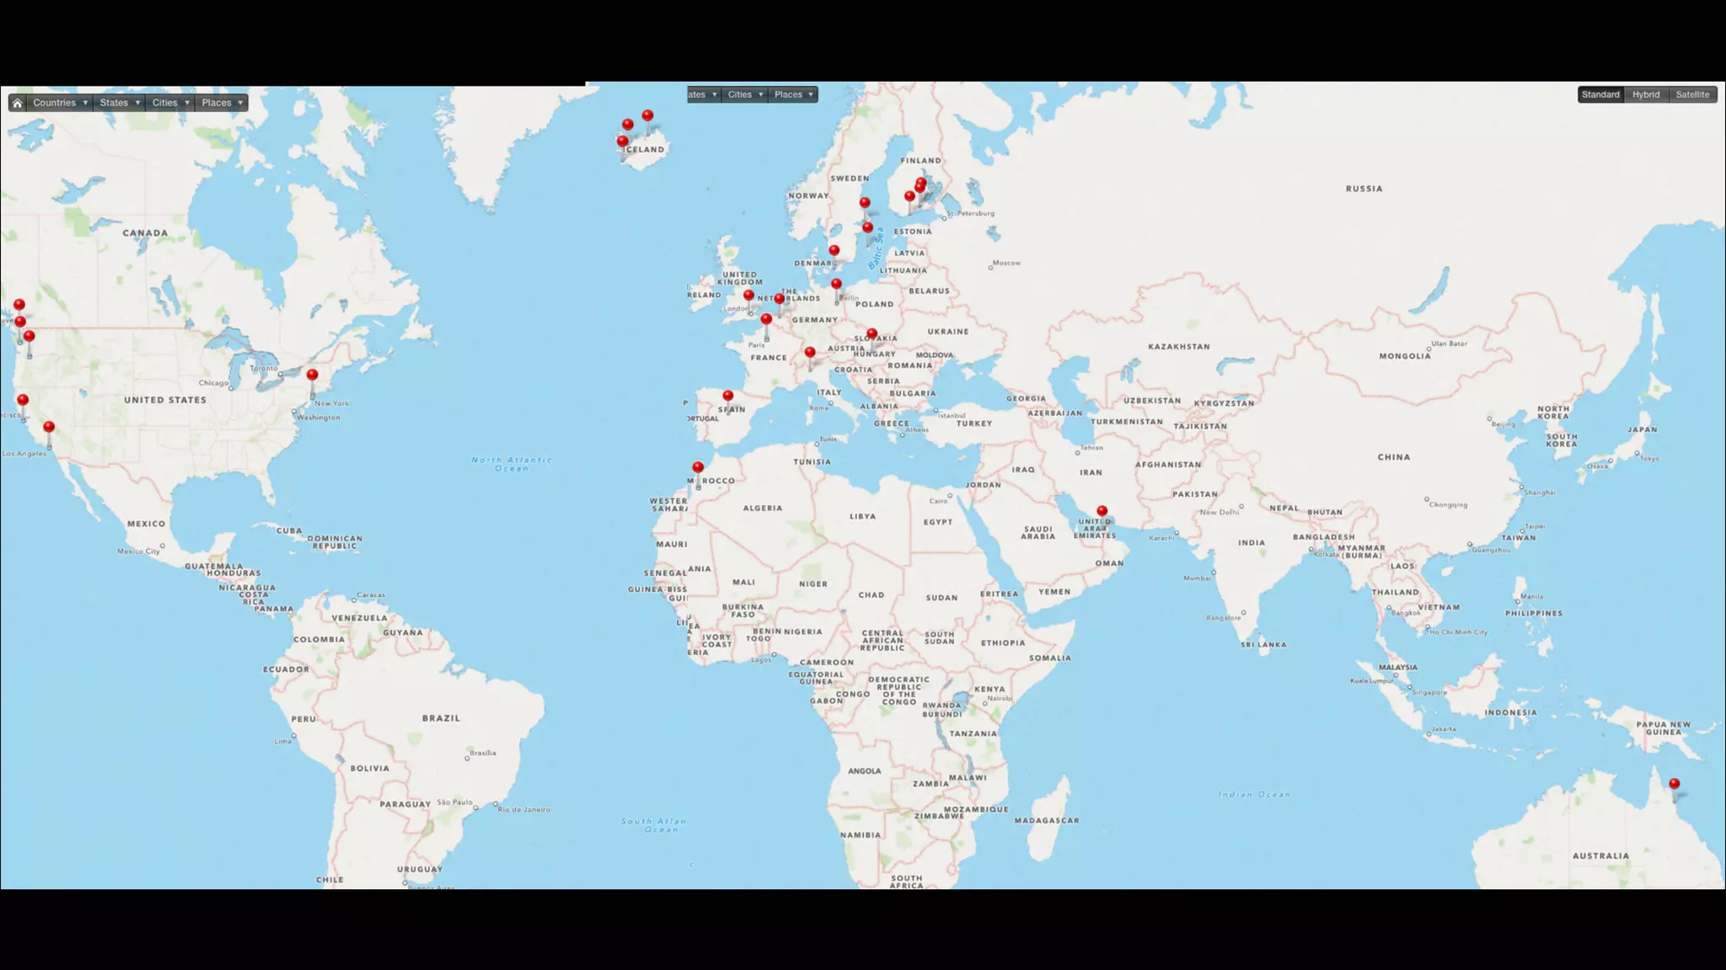
Task: Open the Countries dropdown on the left toolbar
Action: tap(60, 103)
